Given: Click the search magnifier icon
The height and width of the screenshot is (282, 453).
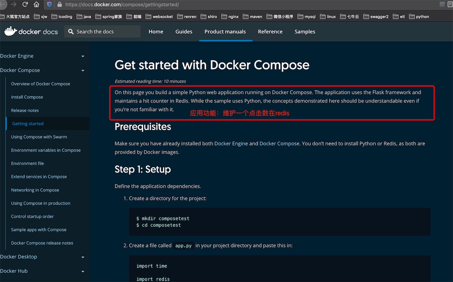Looking at the screenshot, I should (x=71, y=32).
